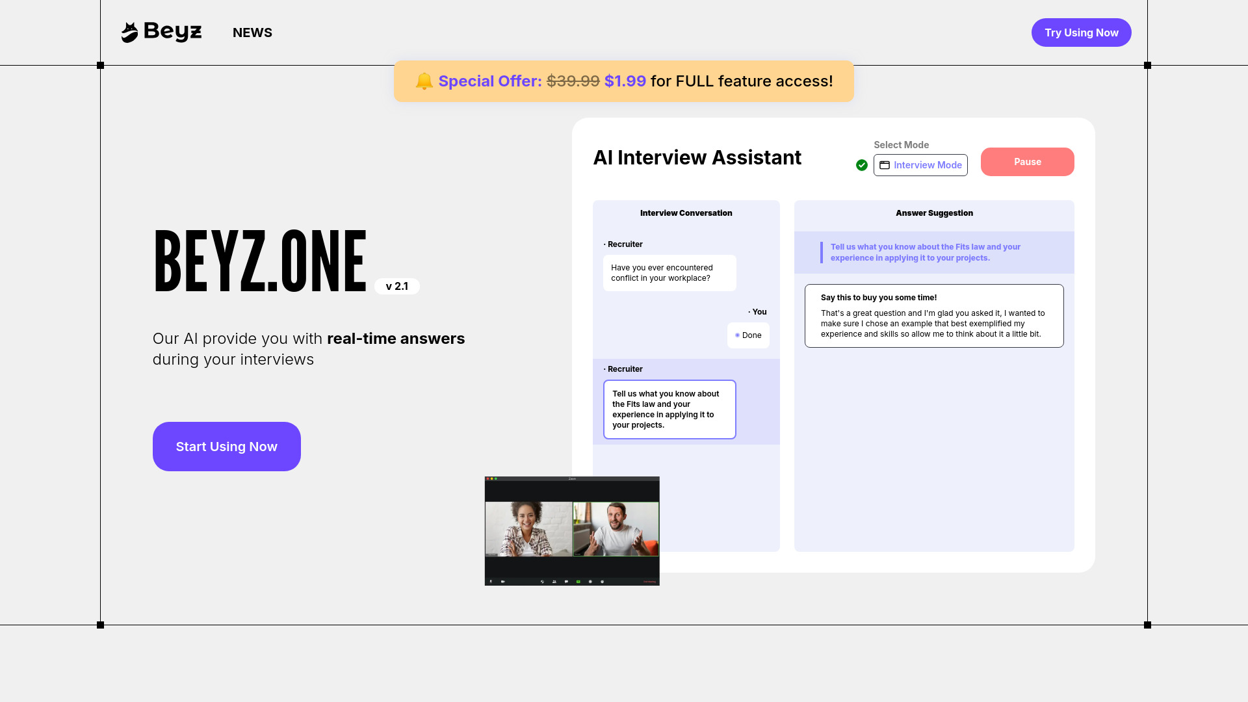1248x702 pixels.
Task: Click the Beyz logo icon
Action: click(129, 32)
